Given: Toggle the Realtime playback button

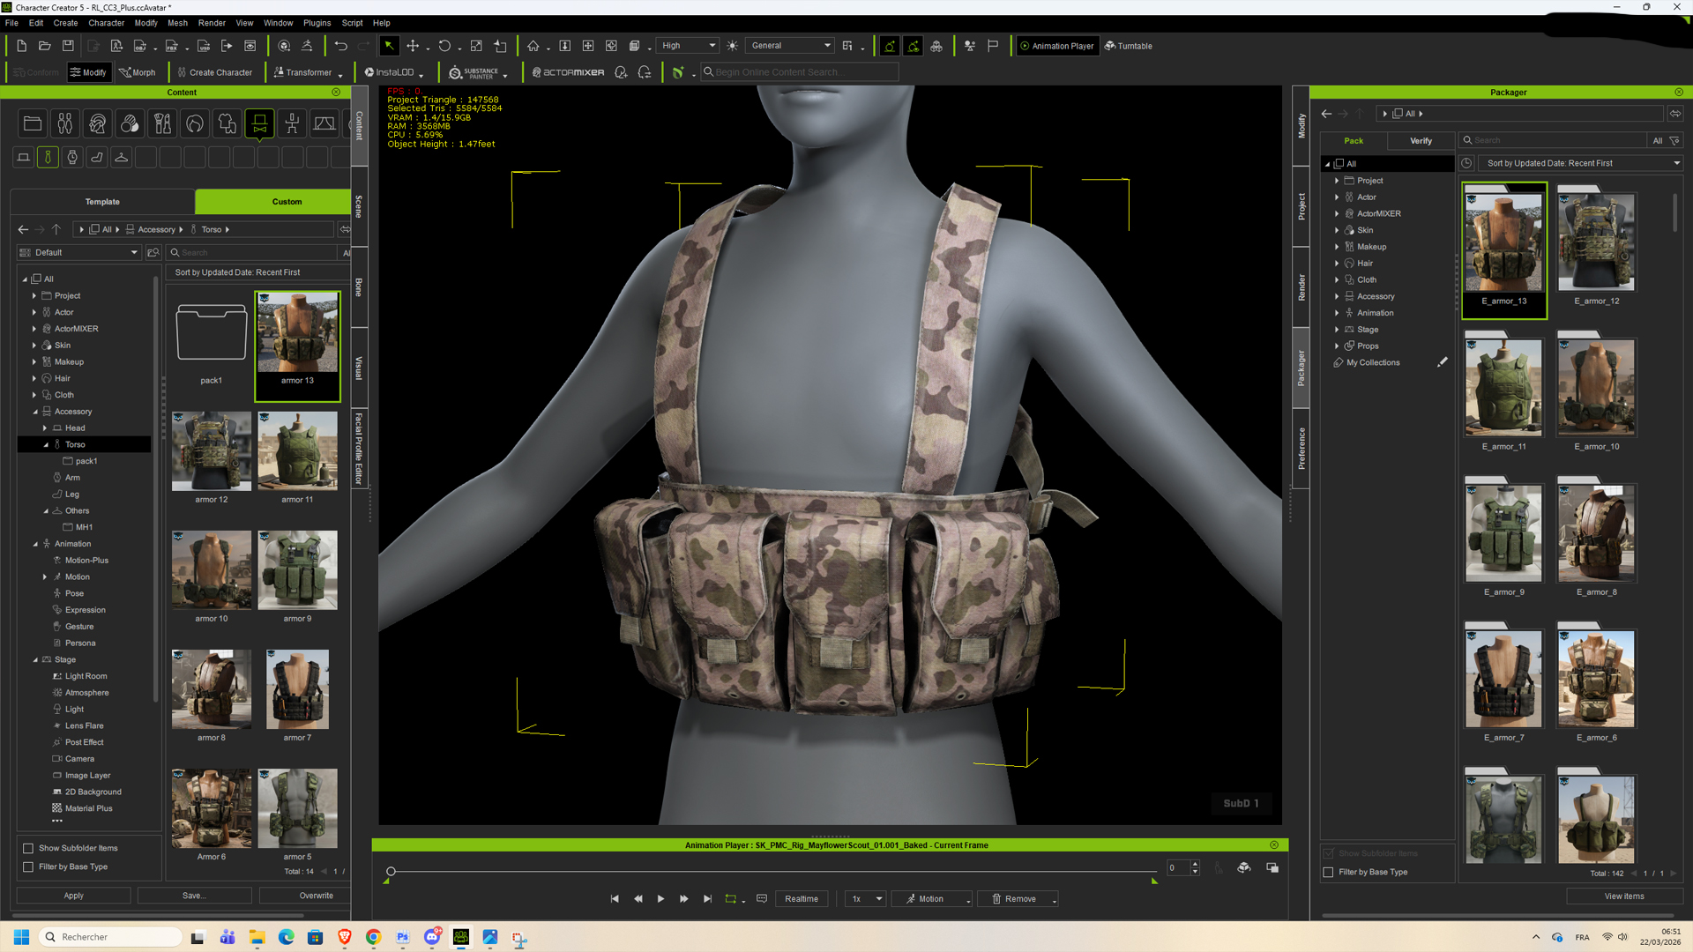Looking at the screenshot, I should coord(801,899).
